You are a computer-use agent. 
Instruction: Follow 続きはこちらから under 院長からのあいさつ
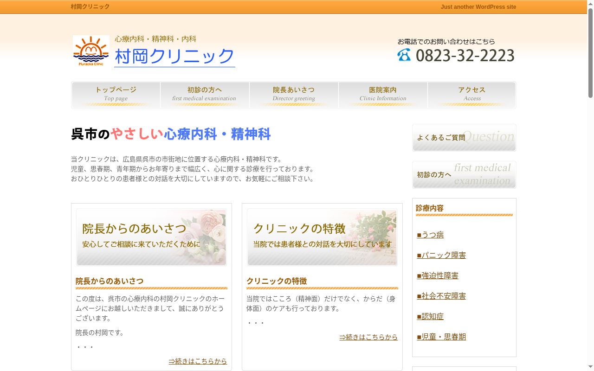198,361
